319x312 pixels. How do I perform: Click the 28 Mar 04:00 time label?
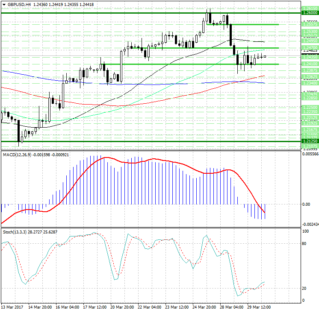(231, 307)
